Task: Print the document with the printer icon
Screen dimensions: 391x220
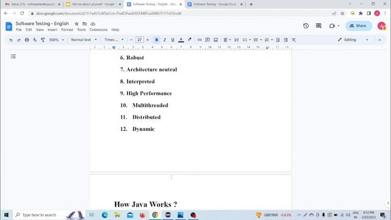Action: [27, 40]
